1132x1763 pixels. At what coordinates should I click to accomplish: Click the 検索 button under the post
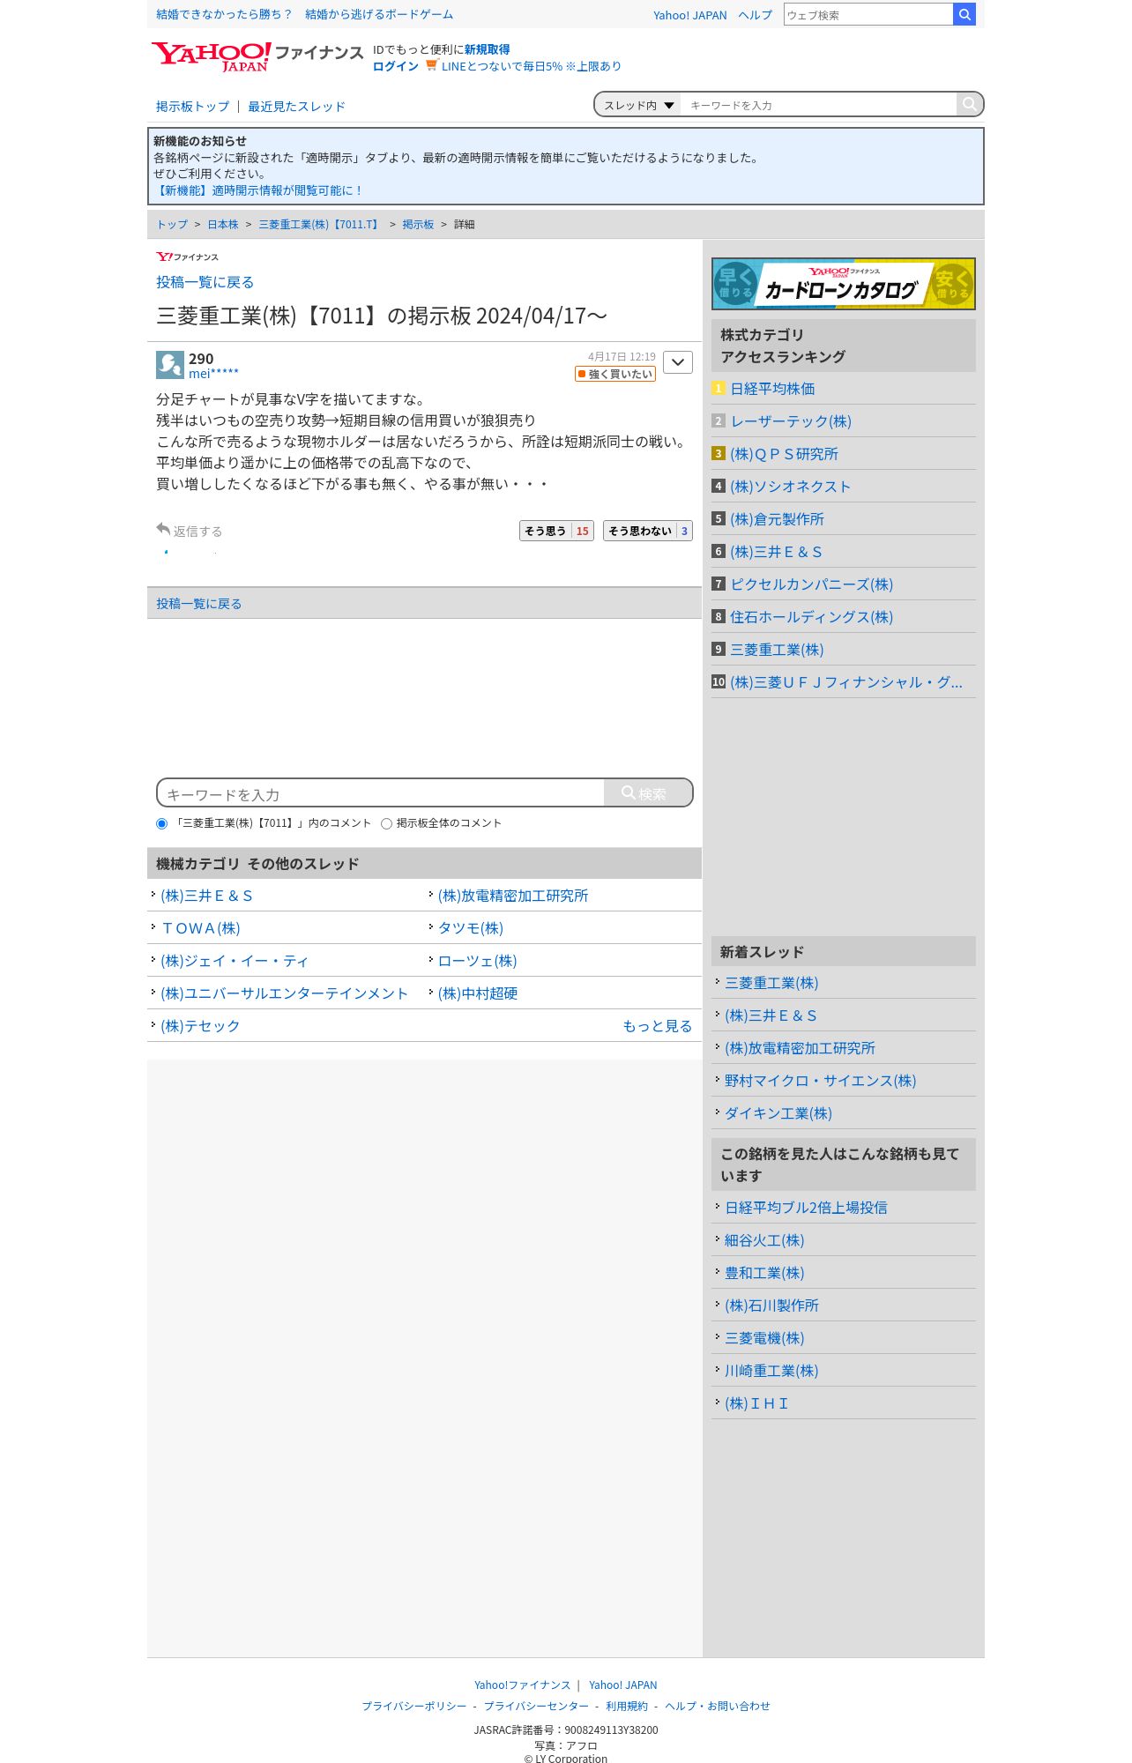tap(648, 793)
